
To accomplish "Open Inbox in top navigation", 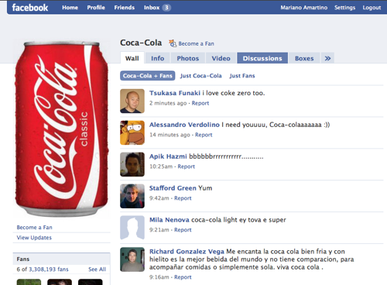I will point(152,8).
